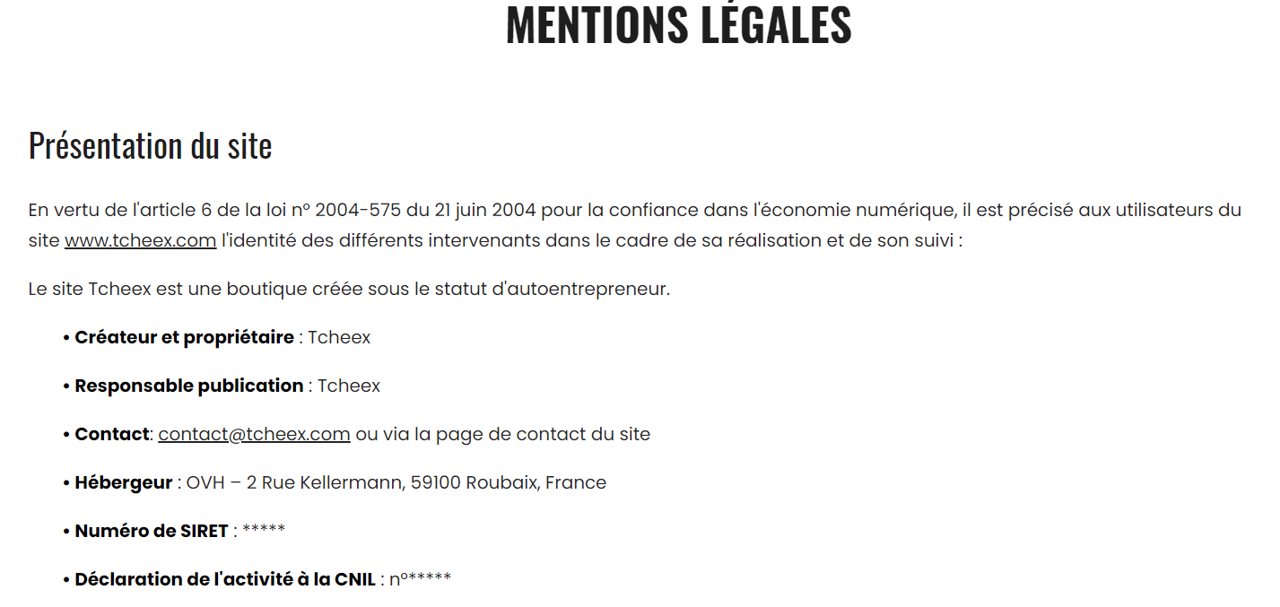Click the sentence about the autoentrepreneur statut
1280x607 pixels.
pyautogui.click(x=349, y=289)
